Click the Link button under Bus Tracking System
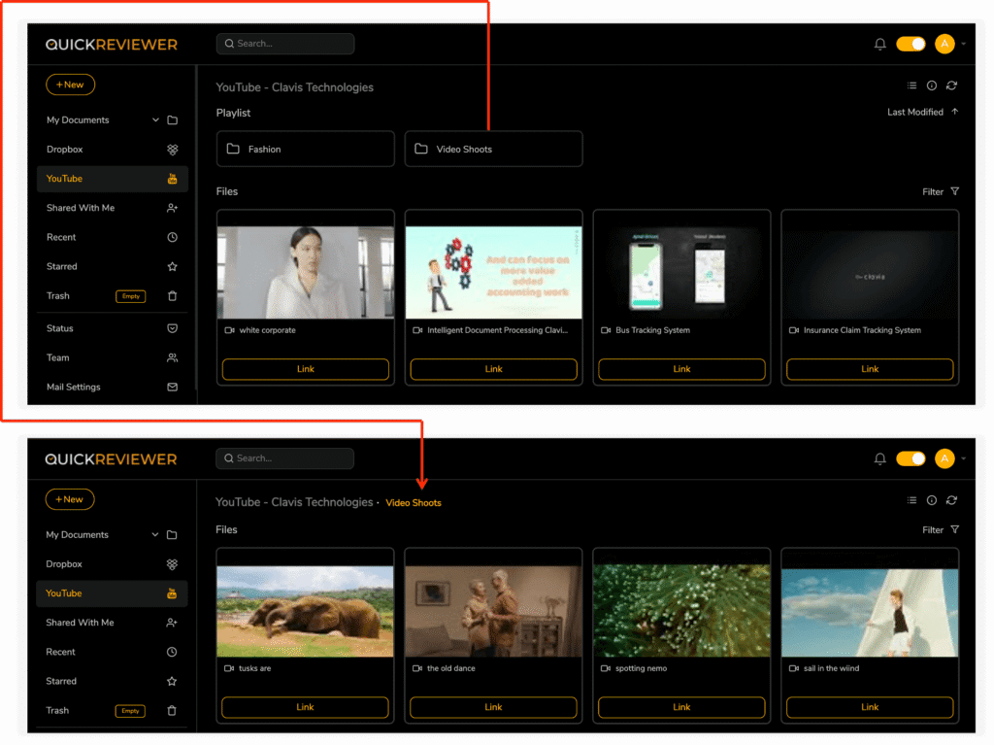 pos(681,369)
